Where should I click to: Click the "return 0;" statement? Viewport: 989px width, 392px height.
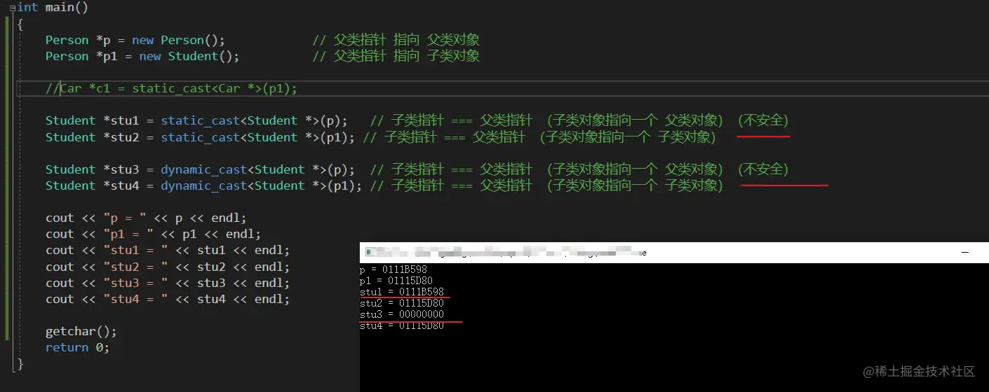(78, 347)
